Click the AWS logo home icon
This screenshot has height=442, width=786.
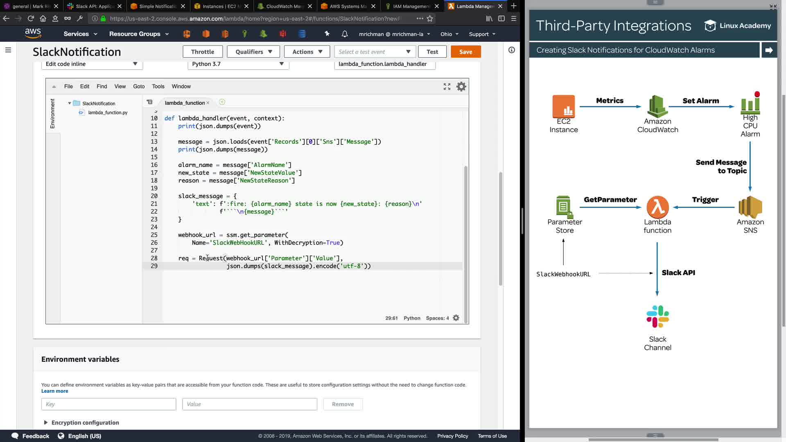click(x=33, y=34)
